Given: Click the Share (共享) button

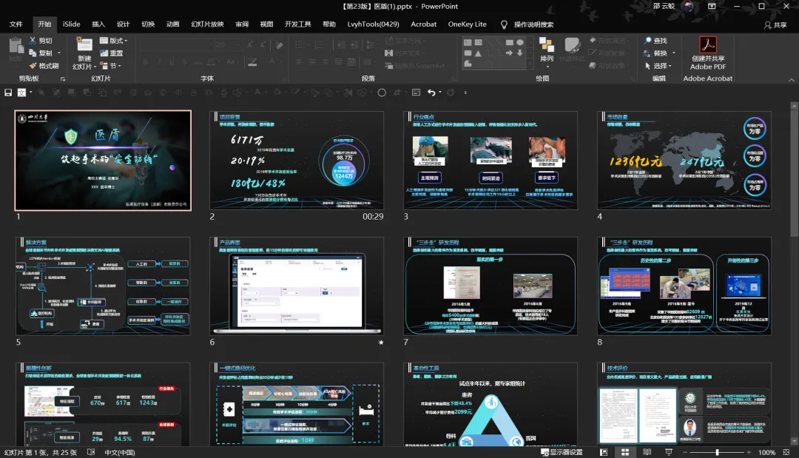Looking at the screenshot, I should pyautogui.click(x=775, y=24).
